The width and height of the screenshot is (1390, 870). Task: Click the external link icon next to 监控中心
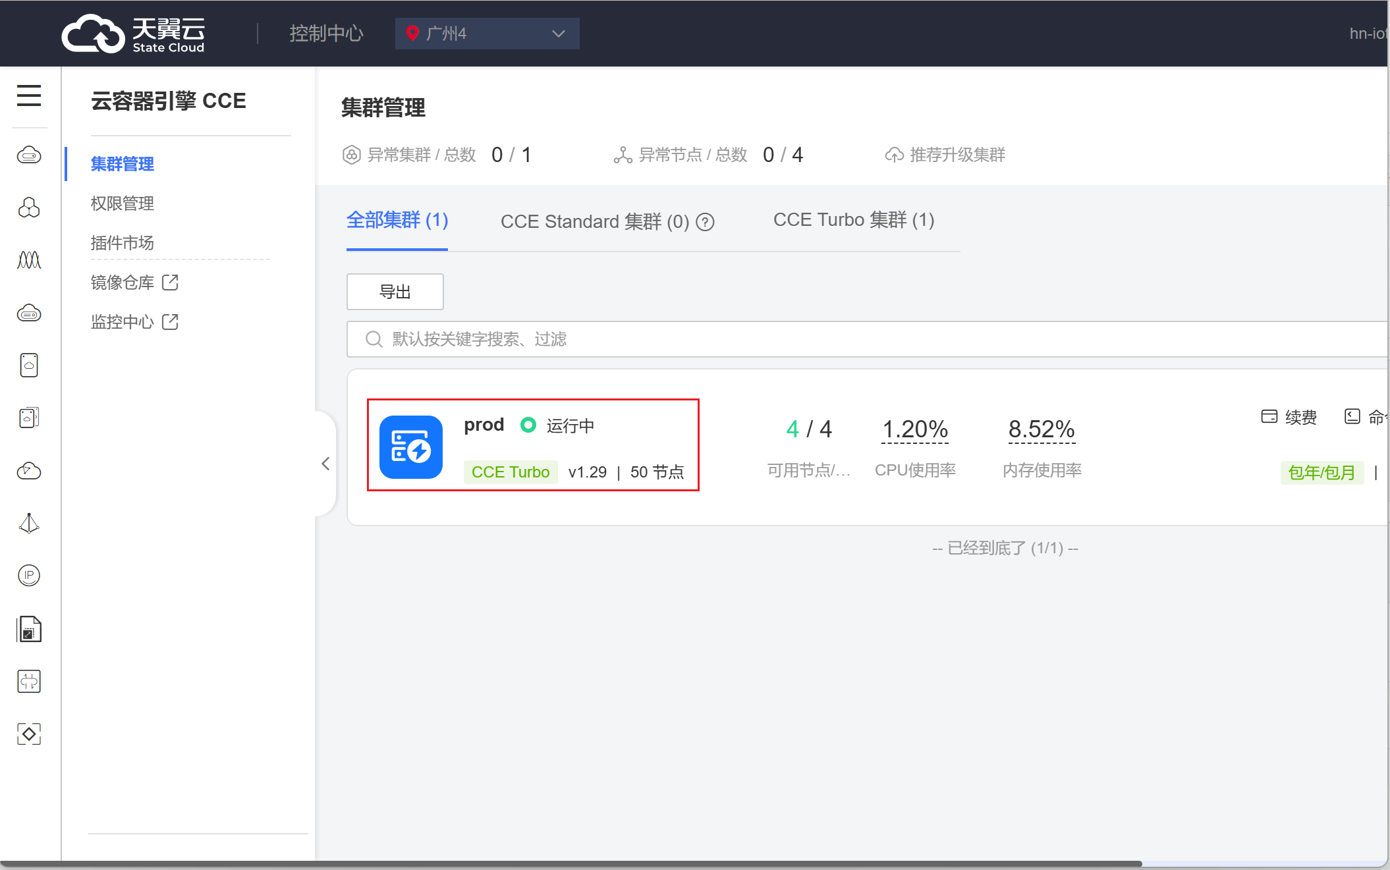(170, 322)
